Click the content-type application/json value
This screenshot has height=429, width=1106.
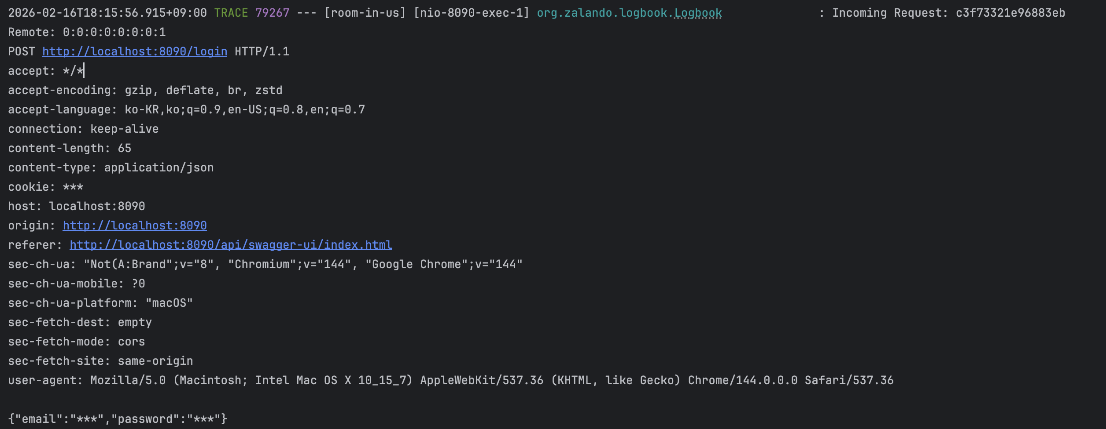click(x=159, y=167)
